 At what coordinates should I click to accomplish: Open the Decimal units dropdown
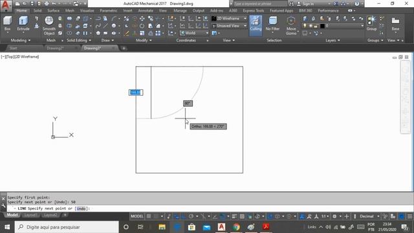[x=369, y=216]
